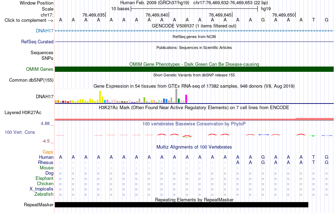Click the T in the Rhesus alignment row

(x=314, y=162)
